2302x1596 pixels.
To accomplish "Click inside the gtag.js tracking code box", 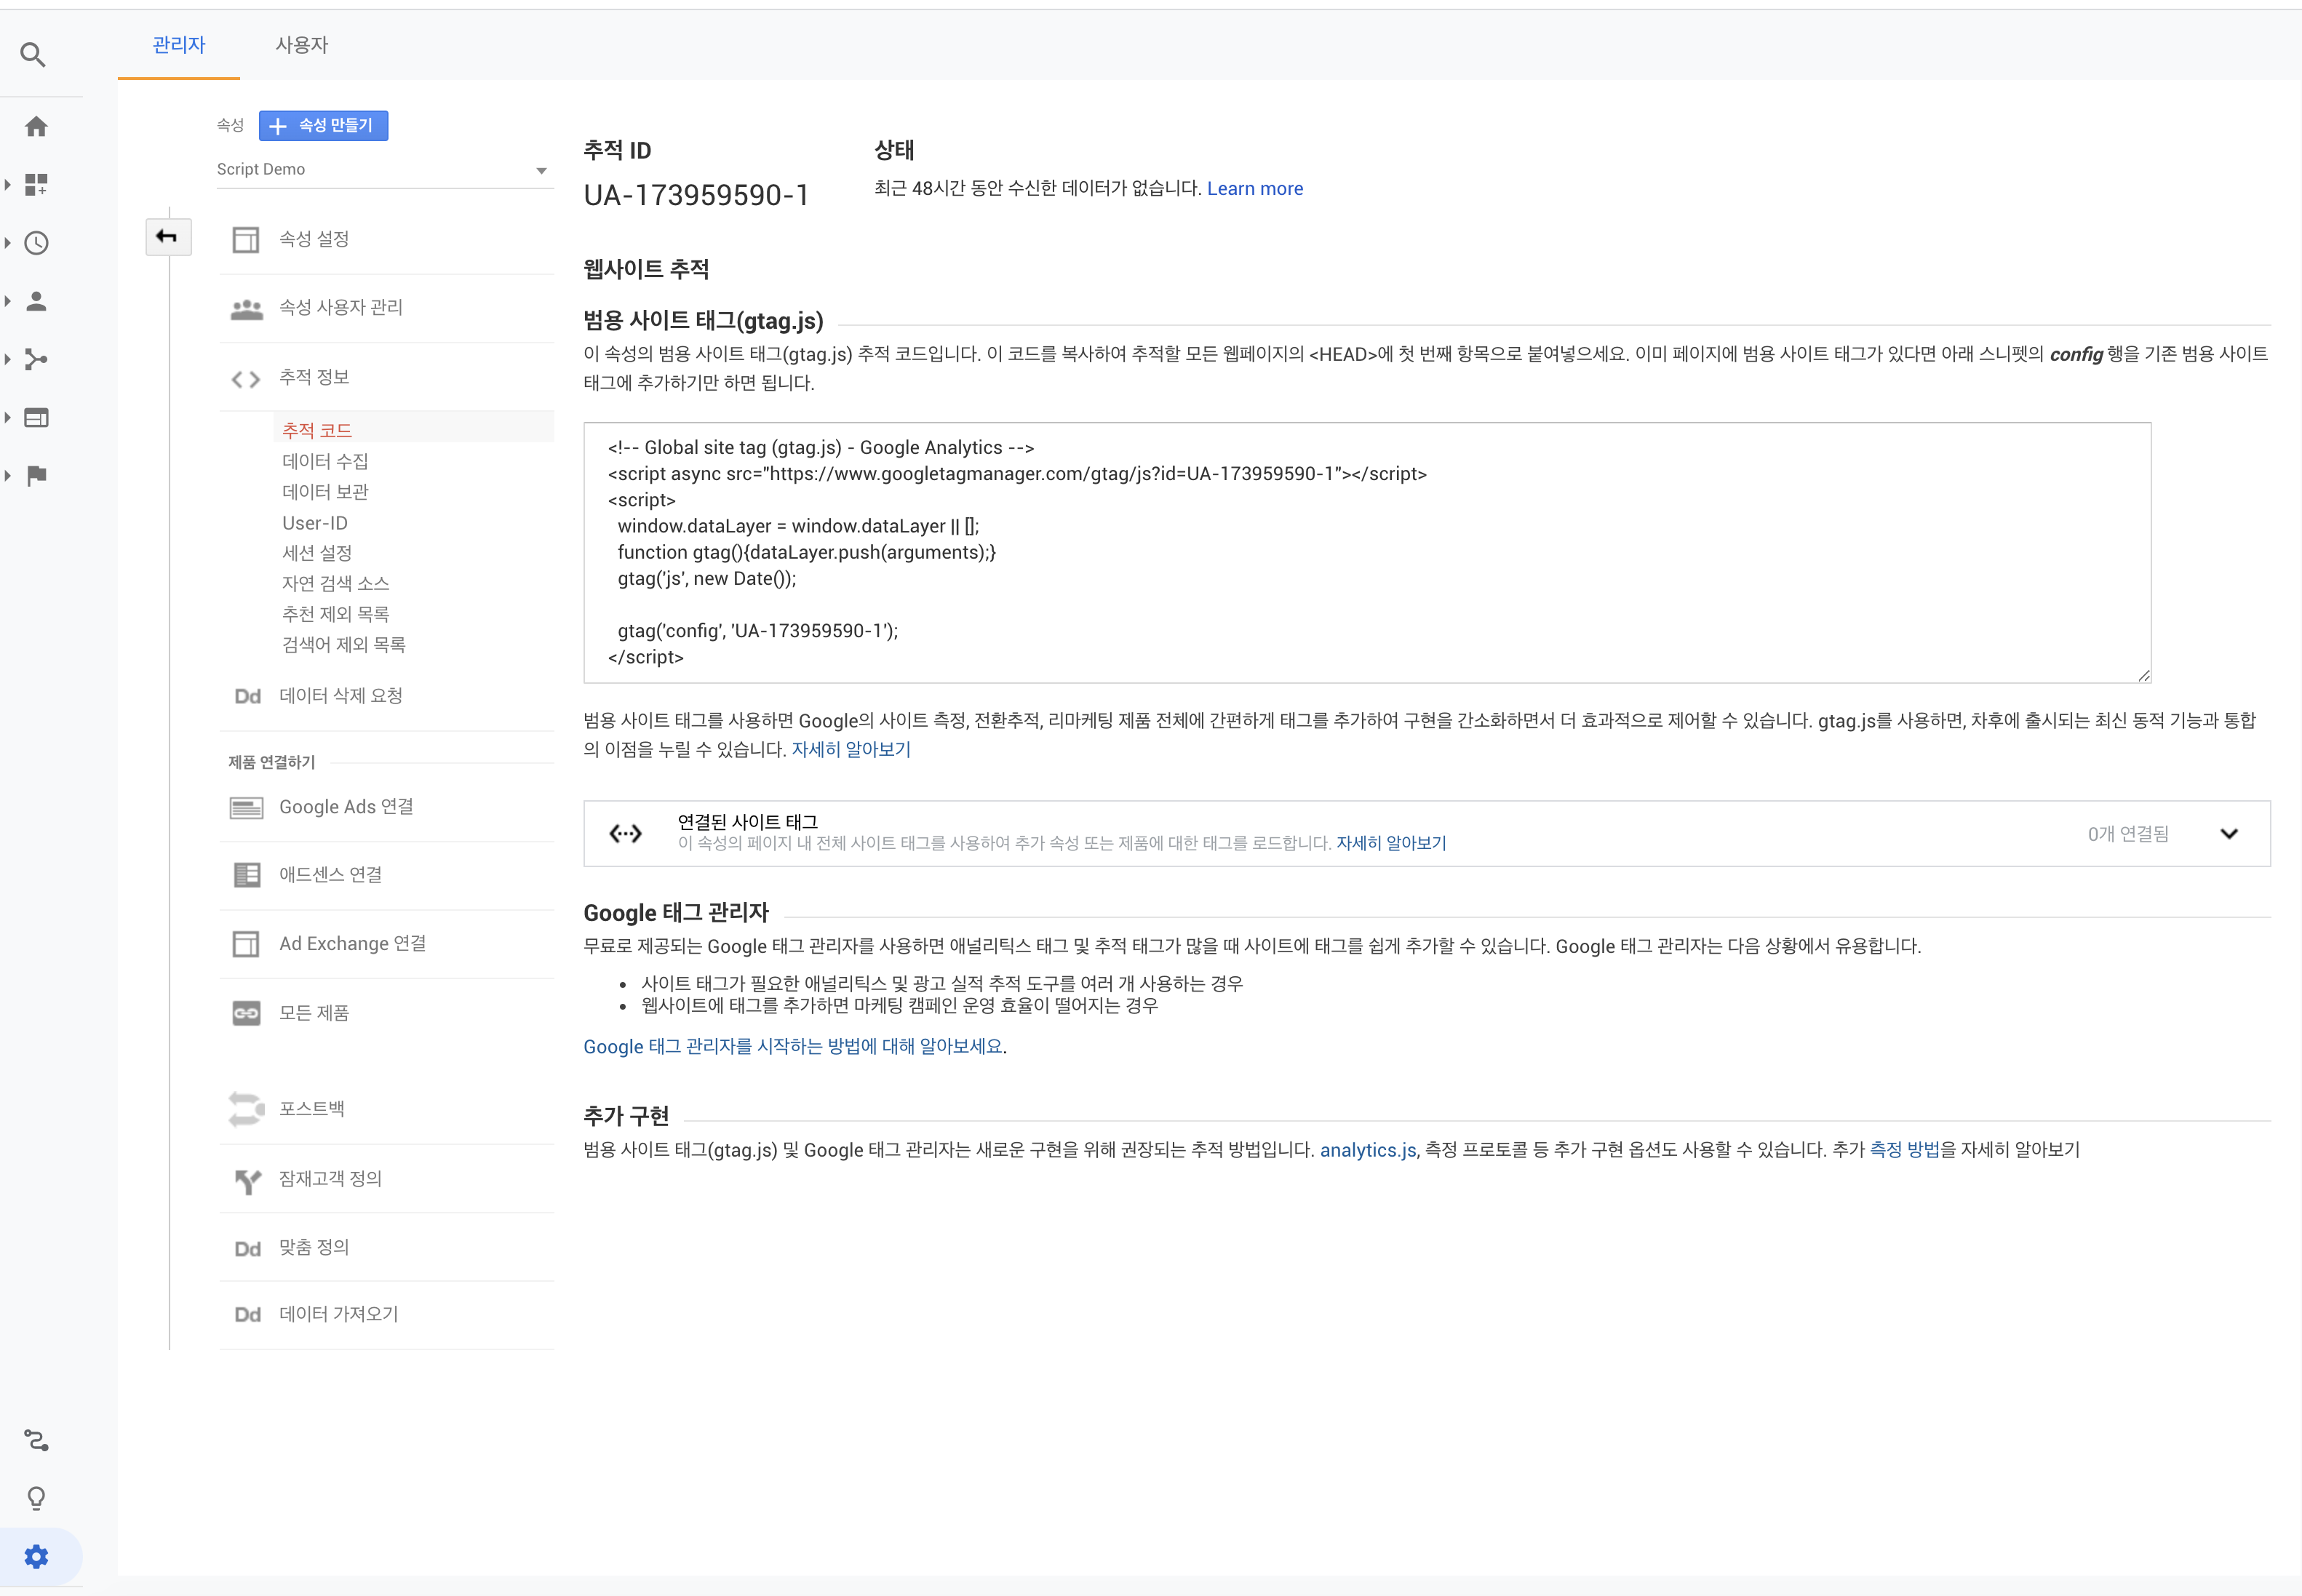I will pos(1366,552).
